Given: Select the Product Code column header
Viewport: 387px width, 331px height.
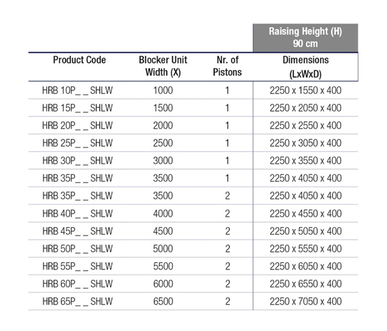Looking at the screenshot, I should [79, 60].
